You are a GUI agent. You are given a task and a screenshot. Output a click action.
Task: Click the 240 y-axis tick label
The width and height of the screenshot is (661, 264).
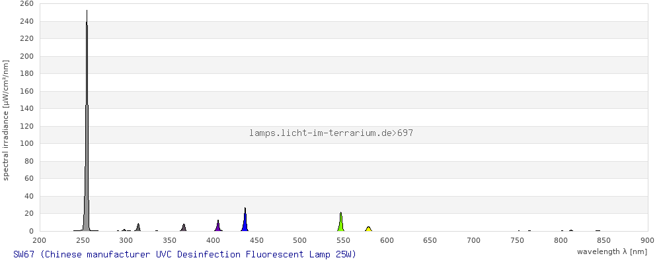(x=26, y=21)
